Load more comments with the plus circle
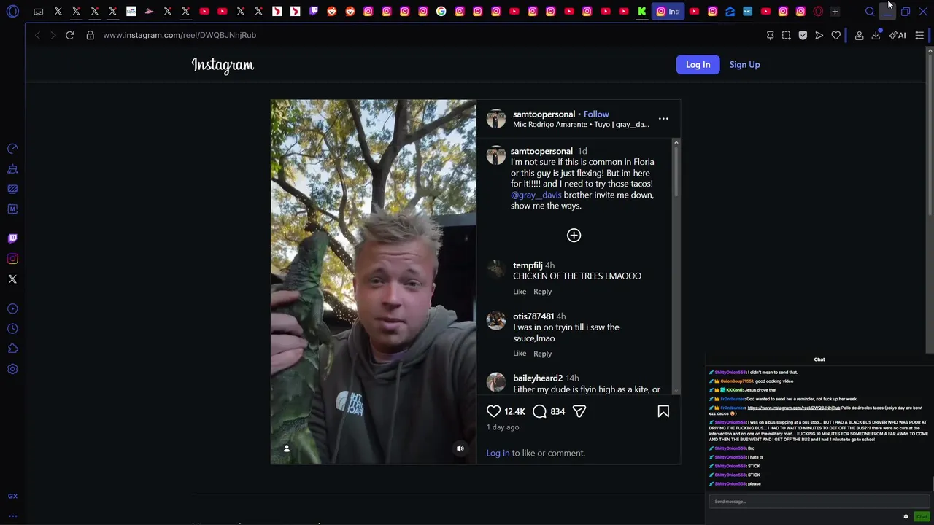This screenshot has width=934, height=525. tap(574, 236)
